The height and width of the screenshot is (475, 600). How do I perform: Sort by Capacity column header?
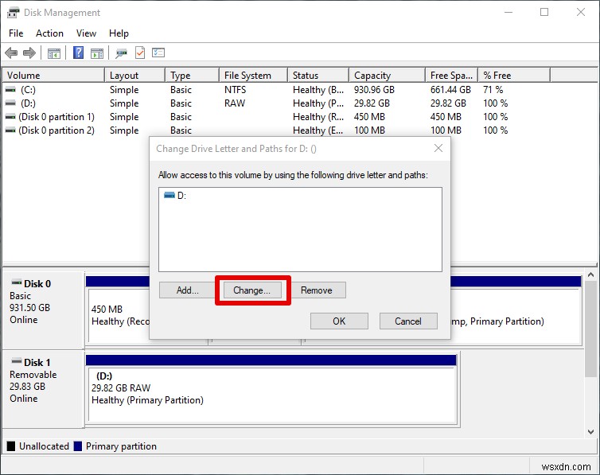pyautogui.click(x=388, y=76)
